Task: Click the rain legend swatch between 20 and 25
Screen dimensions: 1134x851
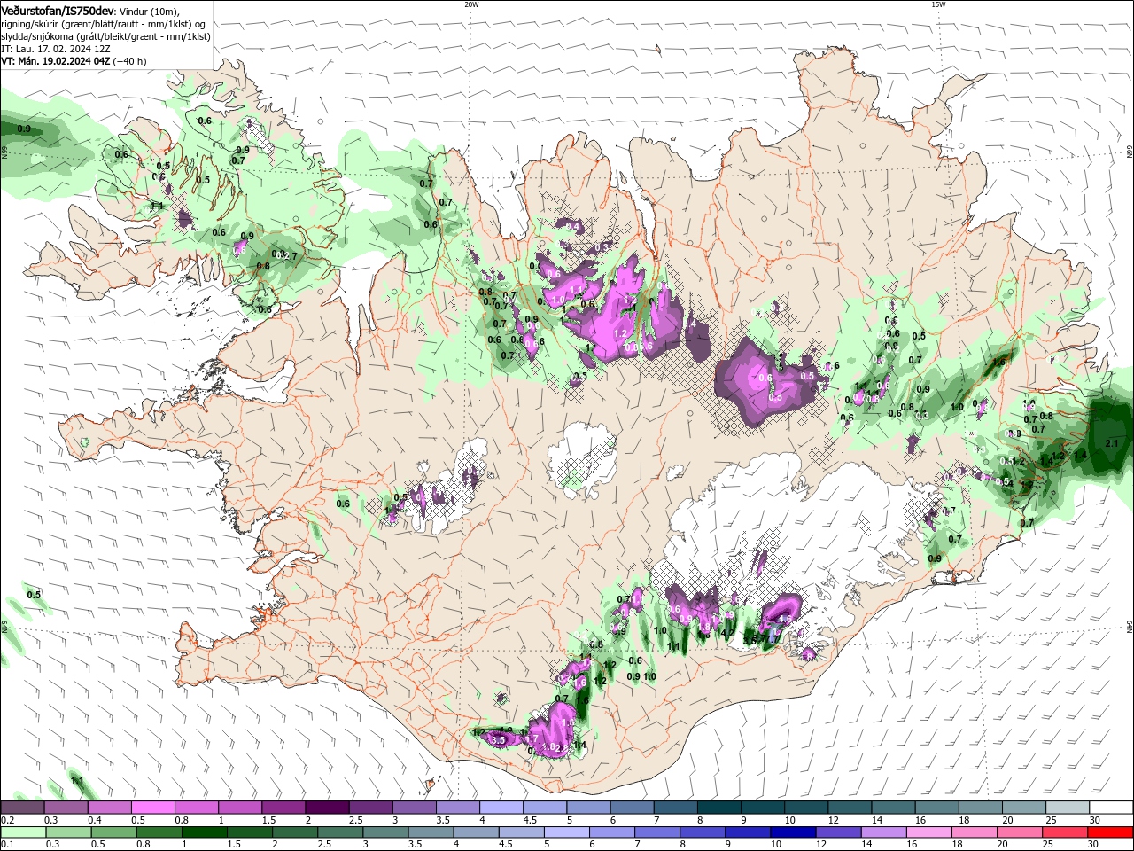Action: pos(1019,832)
